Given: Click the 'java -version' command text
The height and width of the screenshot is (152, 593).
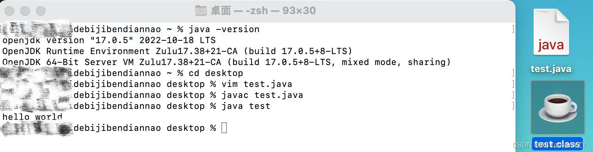Looking at the screenshot, I should tap(224, 29).
